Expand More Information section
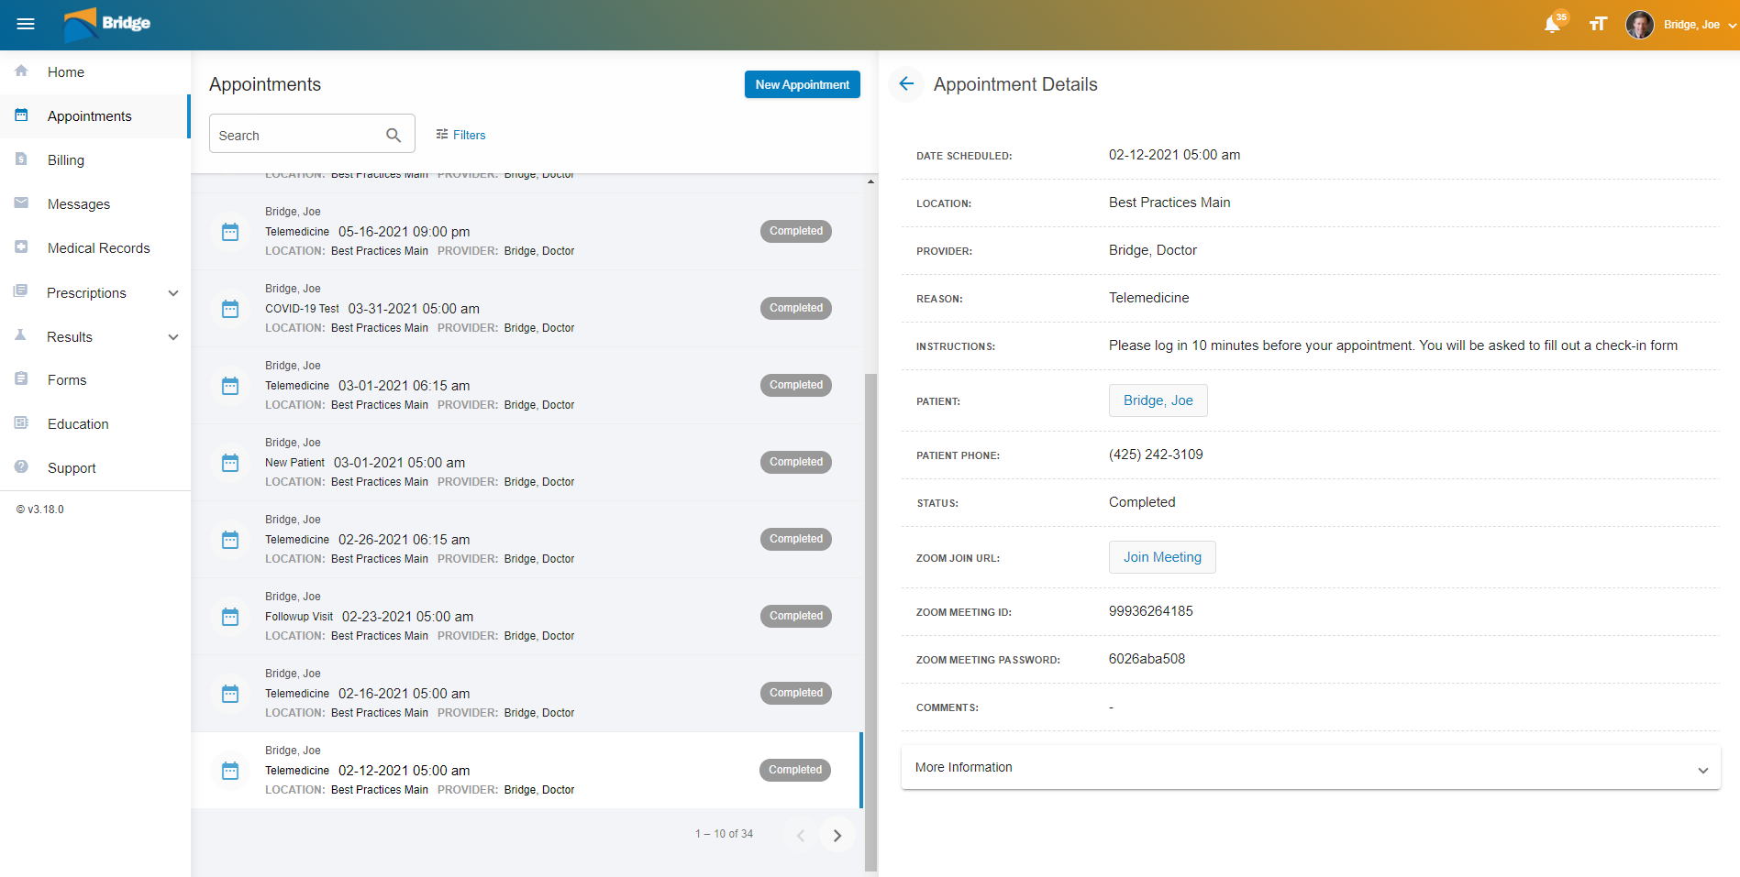 [1311, 767]
